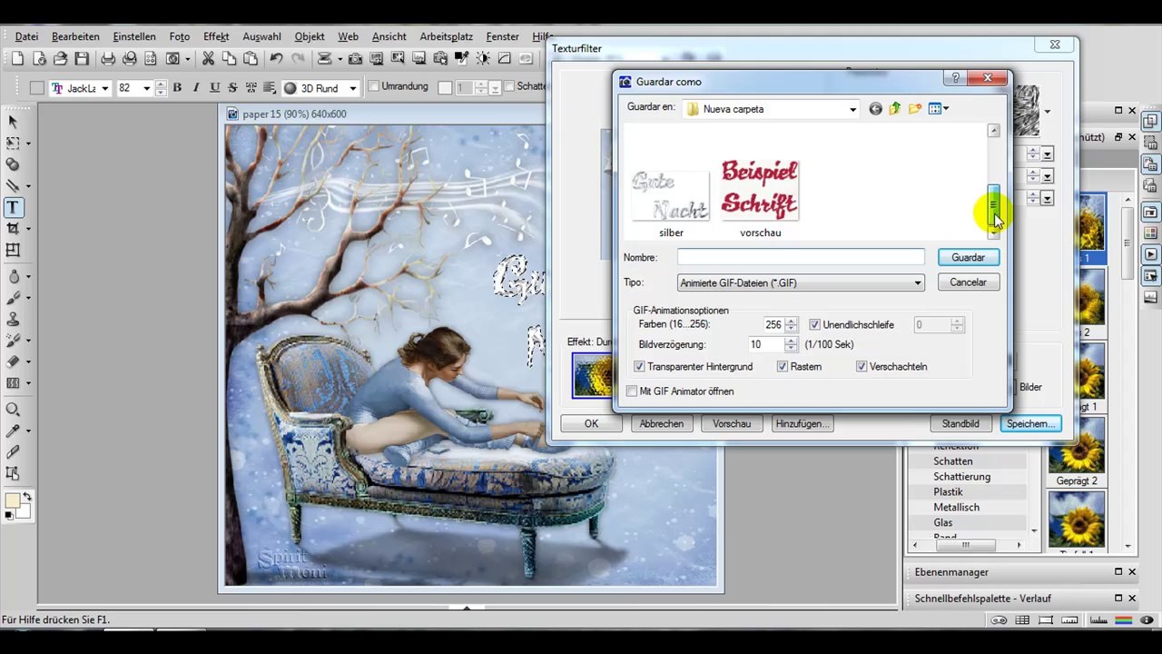This screenshot has width=1162, height=654.
Task: Click the Digital camera toolbar icon
Action: [355, 59]
